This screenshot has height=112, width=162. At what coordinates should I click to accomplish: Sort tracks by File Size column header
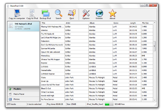[147, 23]
